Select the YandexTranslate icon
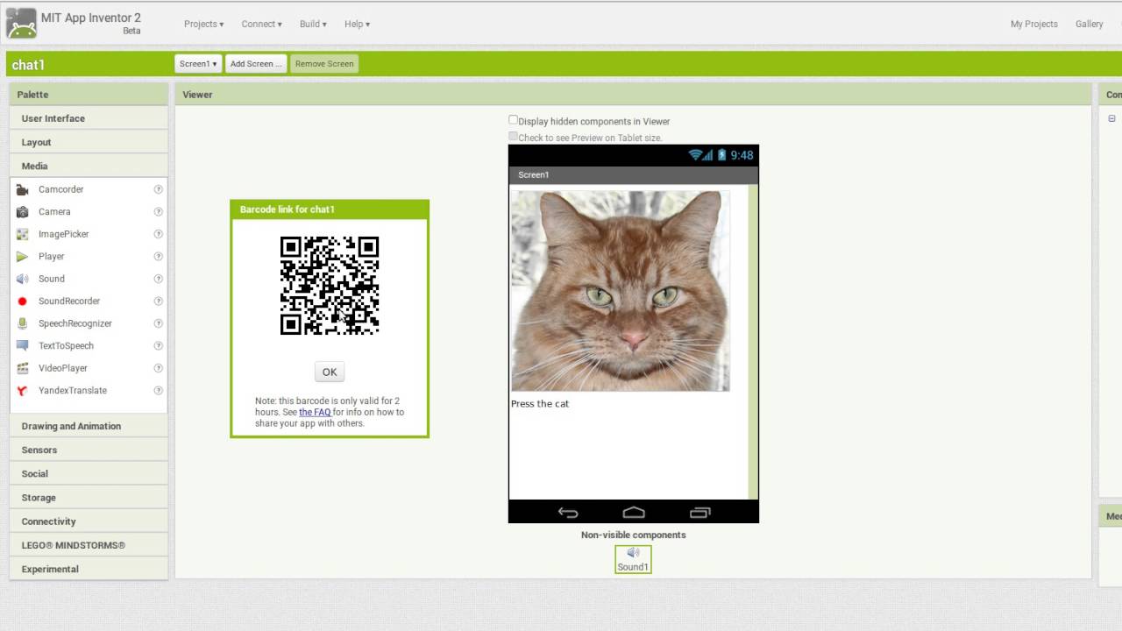 pos(22,390)
